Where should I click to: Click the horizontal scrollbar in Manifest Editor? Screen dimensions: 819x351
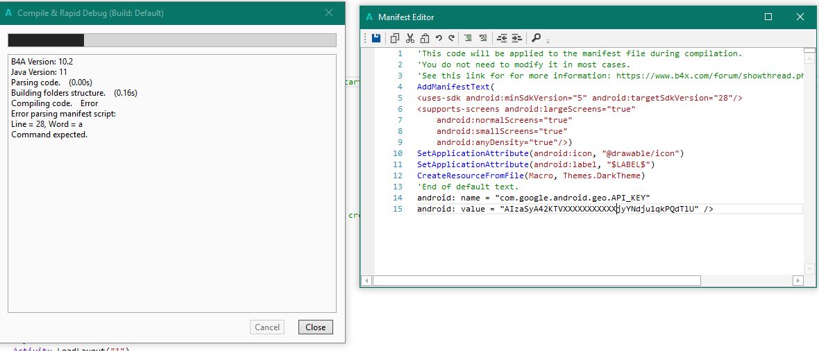click(x=537, y=281)
